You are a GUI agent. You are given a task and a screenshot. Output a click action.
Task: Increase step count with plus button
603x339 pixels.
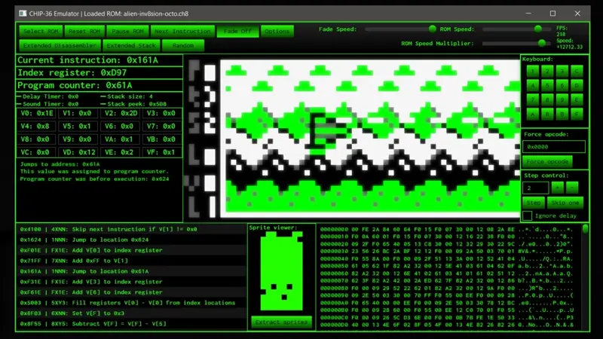[x=557, y=188]
